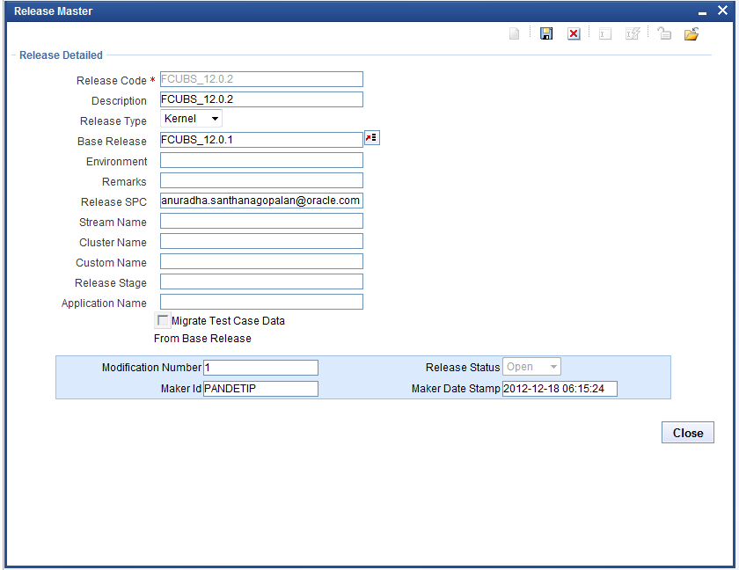Click the Application Name field
The image size is (739, 570).
pos(261,302)
